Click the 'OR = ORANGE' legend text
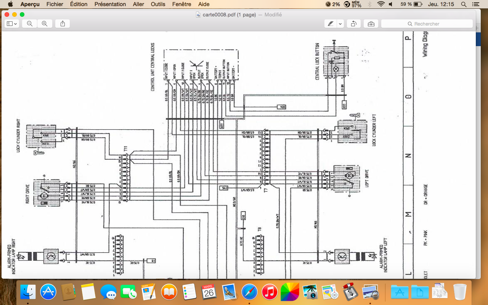 point(426,195)
